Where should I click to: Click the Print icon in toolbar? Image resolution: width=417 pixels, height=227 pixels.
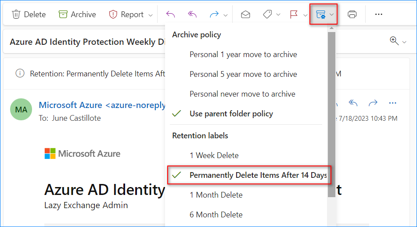pyautogui.click(x=352, y=14)
